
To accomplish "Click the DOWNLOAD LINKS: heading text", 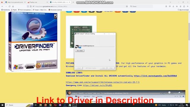I will click(x=74, y=73).
